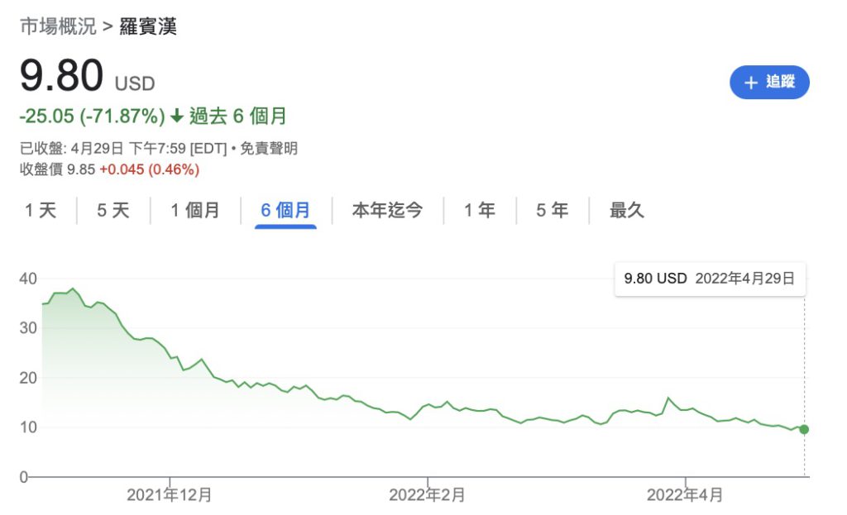The height and width of the screenshot is (515, 847).
Task: Click the 9.80 USD date tooltip
Action: [x=709, y=279]
